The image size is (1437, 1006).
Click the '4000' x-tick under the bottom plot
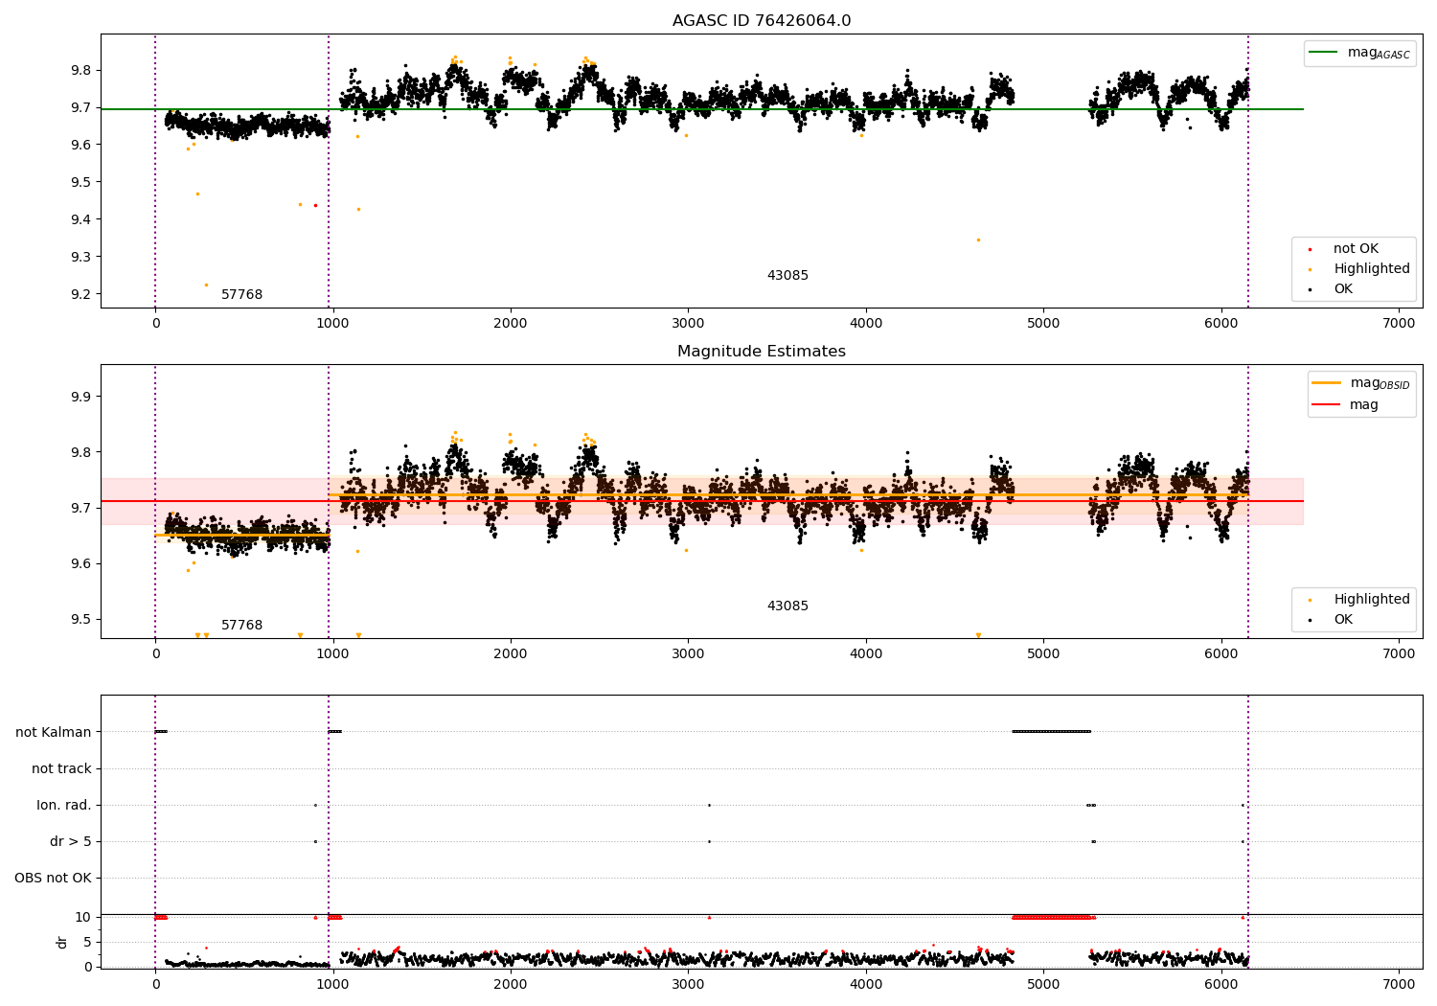pos(866,984)
